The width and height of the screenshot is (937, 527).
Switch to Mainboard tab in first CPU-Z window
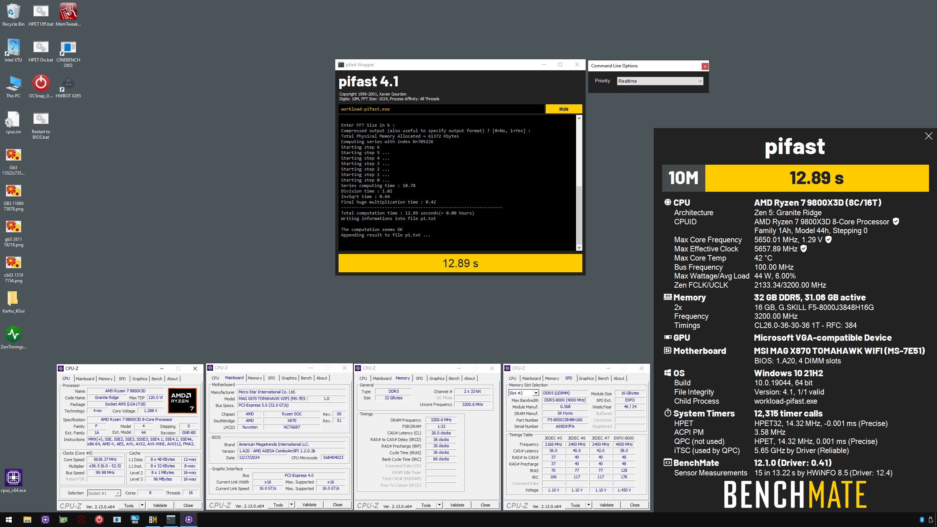[x=85, y=379]
